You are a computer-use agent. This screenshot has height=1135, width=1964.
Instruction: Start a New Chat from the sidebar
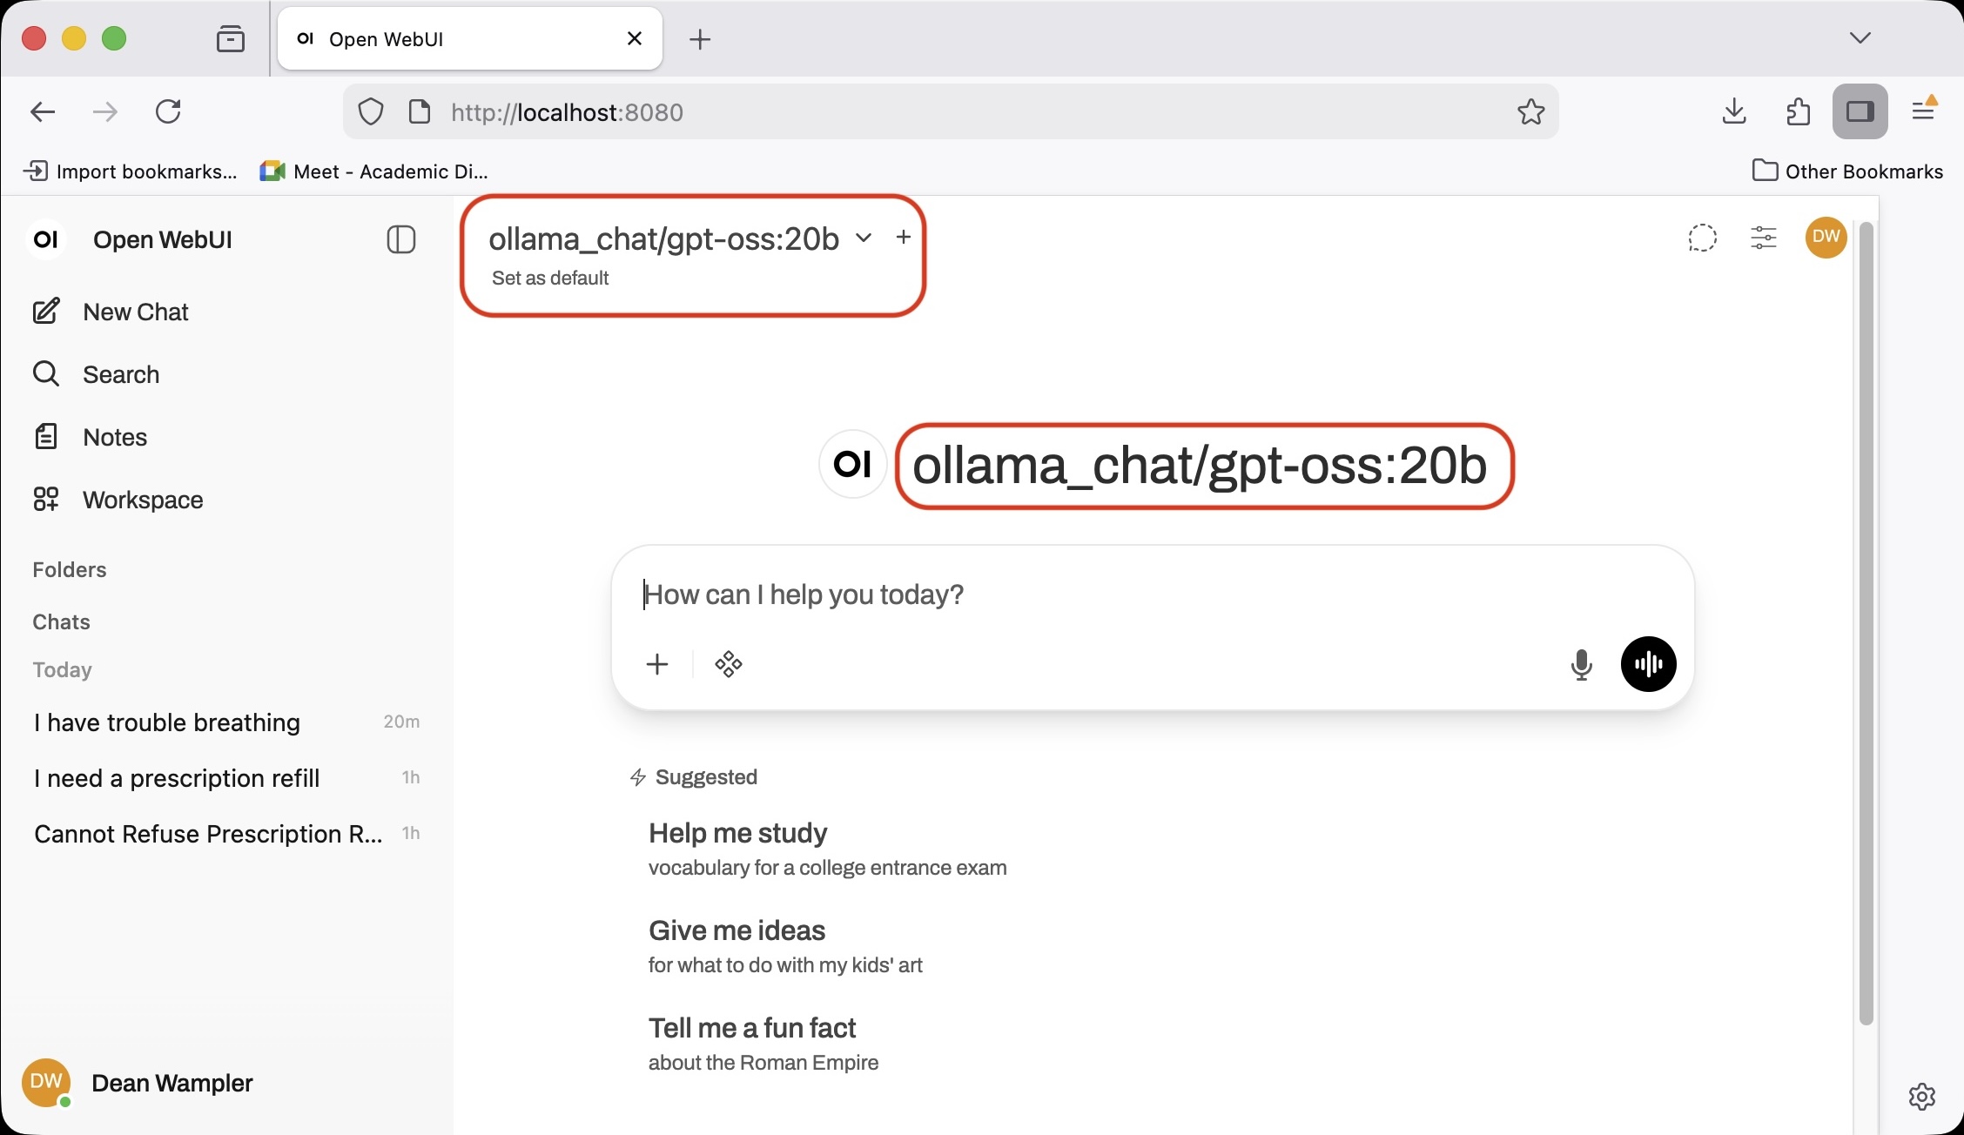(x=134, y=311)
